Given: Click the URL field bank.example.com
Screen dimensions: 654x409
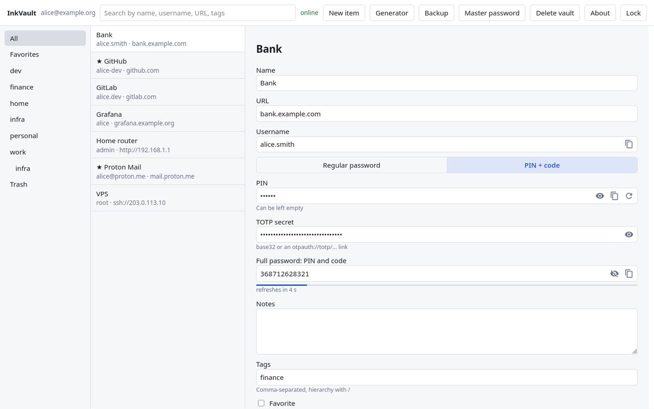Looking at the screenshot, I should click(447, 113).
